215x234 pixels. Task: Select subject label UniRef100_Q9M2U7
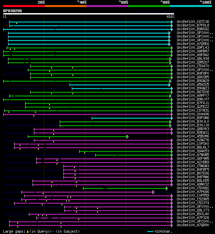193,62
